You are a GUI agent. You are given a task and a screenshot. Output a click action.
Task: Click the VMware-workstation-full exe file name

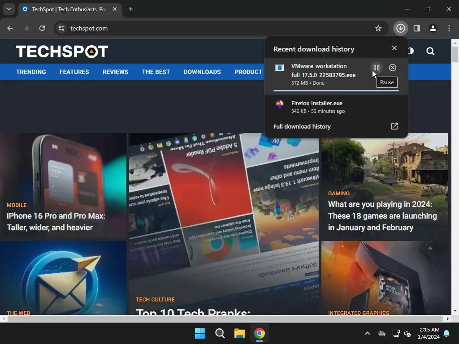323,70
